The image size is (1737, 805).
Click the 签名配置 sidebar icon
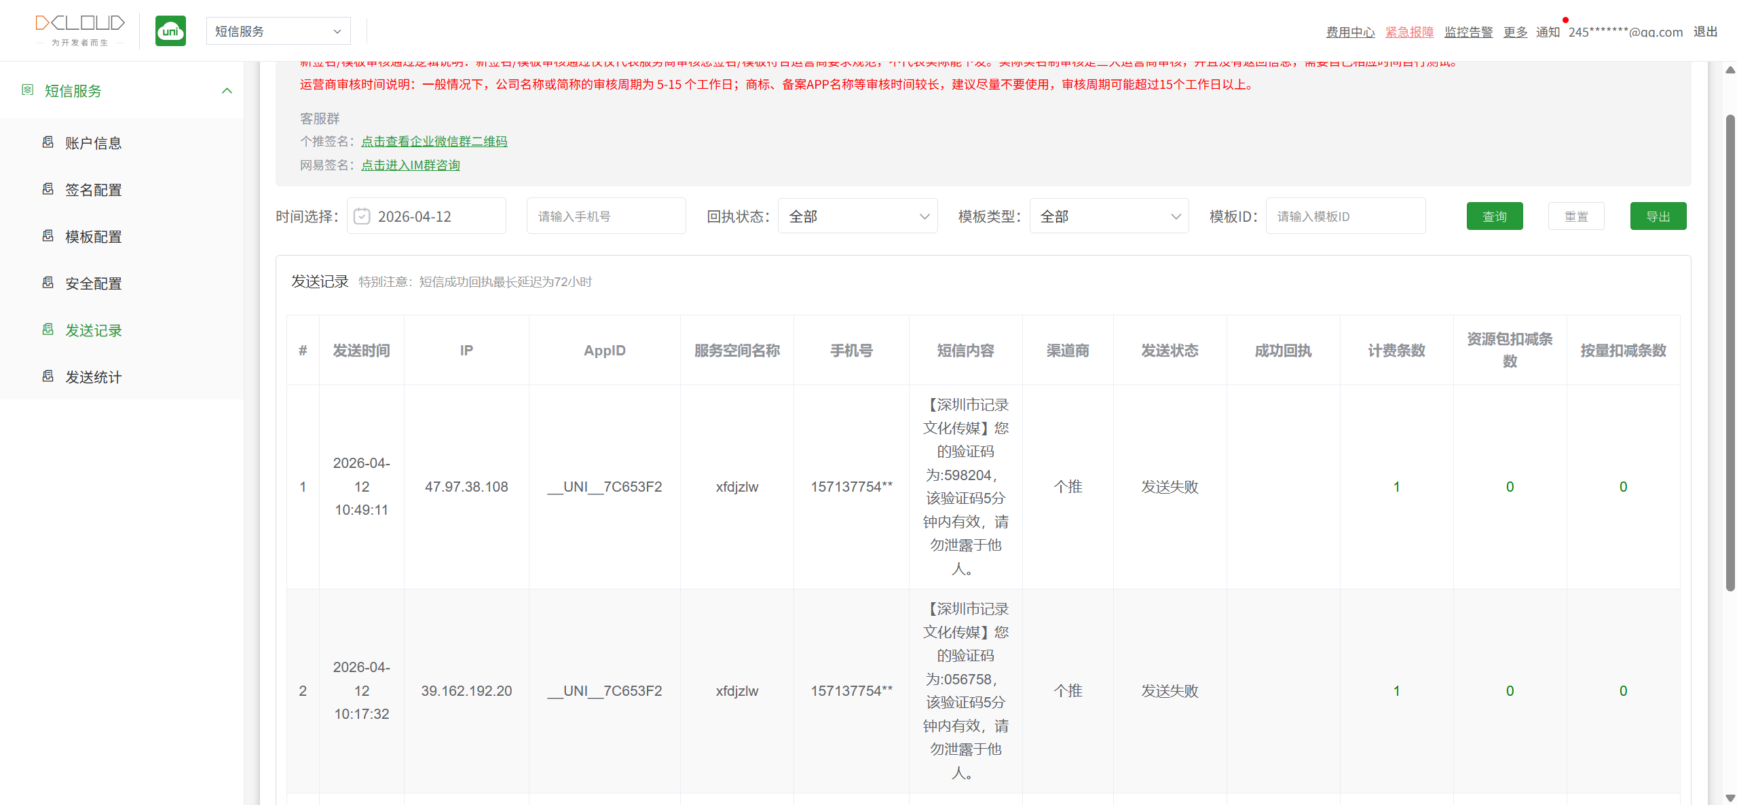pyautogui.click(x=48, y=189)
